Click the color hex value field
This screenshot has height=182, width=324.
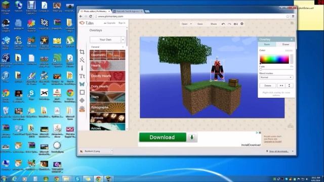point(289,51)
